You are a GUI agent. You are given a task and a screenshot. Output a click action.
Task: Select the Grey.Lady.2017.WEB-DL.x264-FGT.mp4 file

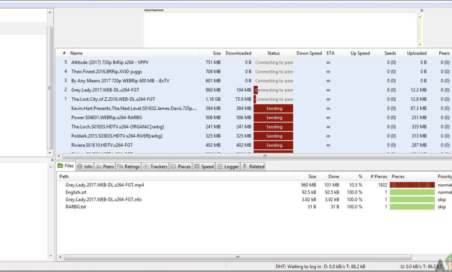(105, 185)
